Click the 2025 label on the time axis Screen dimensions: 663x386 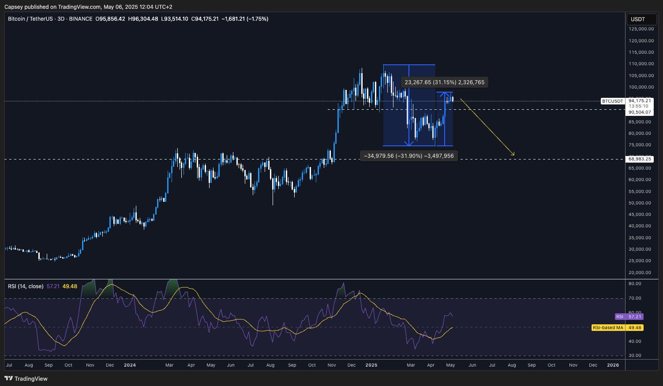(x=371, y=365)
